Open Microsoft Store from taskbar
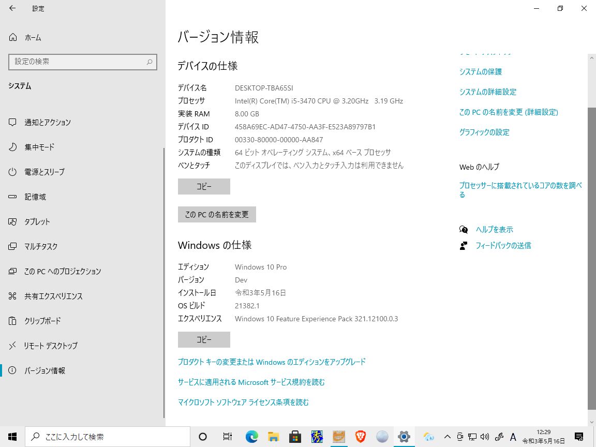Image resolution: width=596 pixels, height=447 pixels. (295, 437)
